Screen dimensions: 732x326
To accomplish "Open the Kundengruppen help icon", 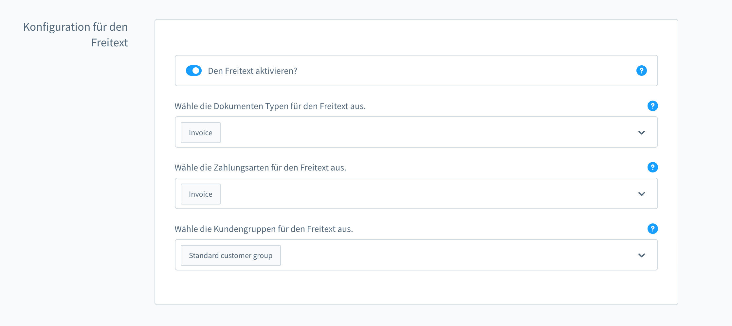I will pyautogui.click(x=652, y=229).
